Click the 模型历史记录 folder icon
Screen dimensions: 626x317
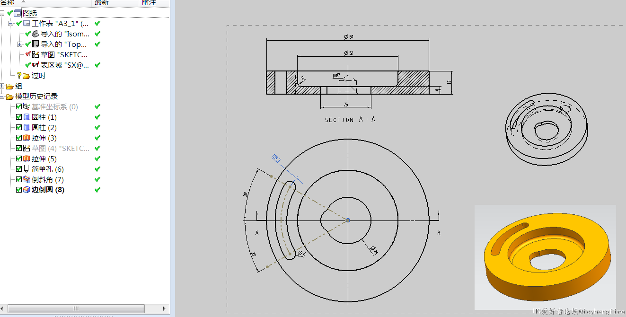coord(10,97)
